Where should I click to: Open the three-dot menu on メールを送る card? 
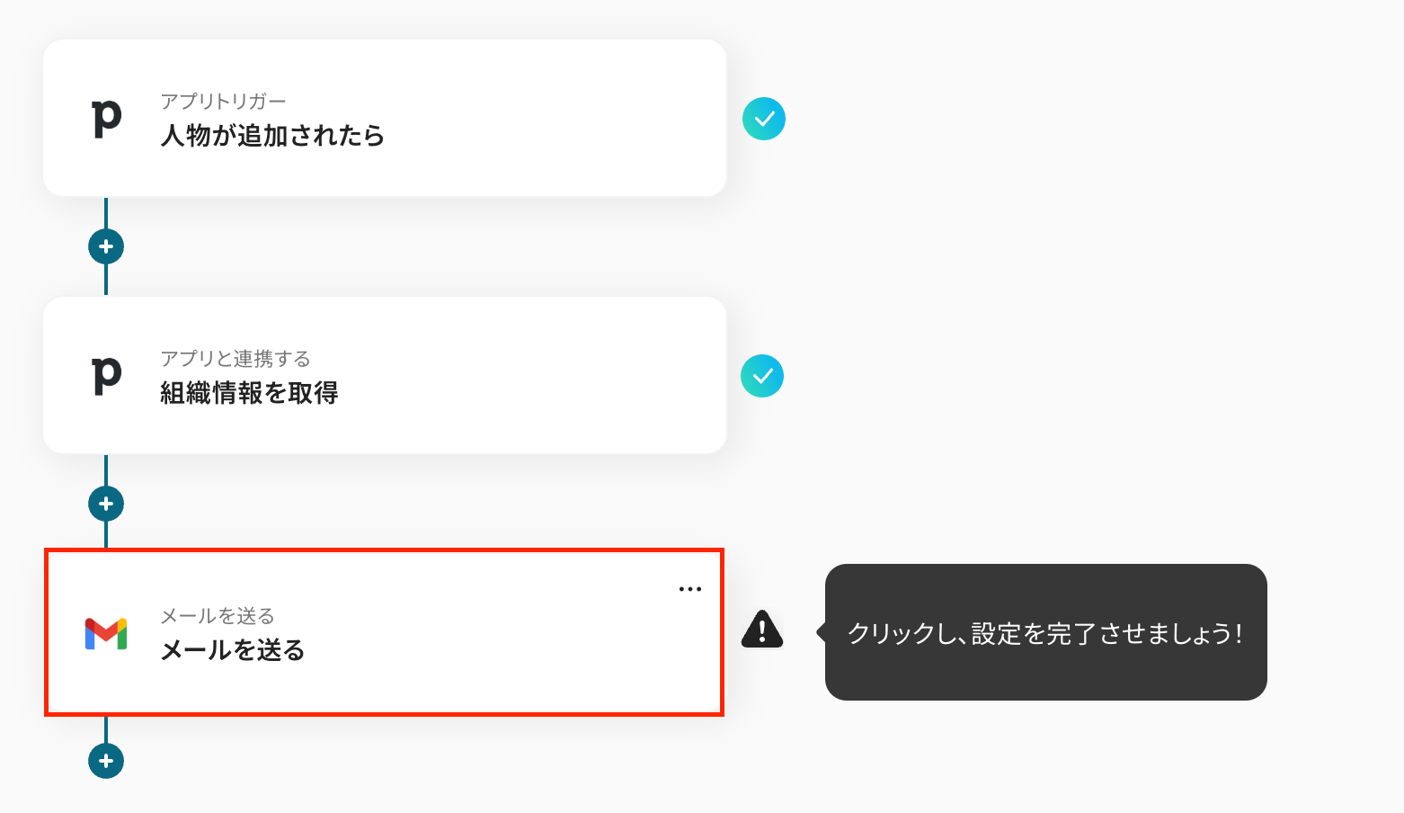pyautogui.click(x=690, y=589)
